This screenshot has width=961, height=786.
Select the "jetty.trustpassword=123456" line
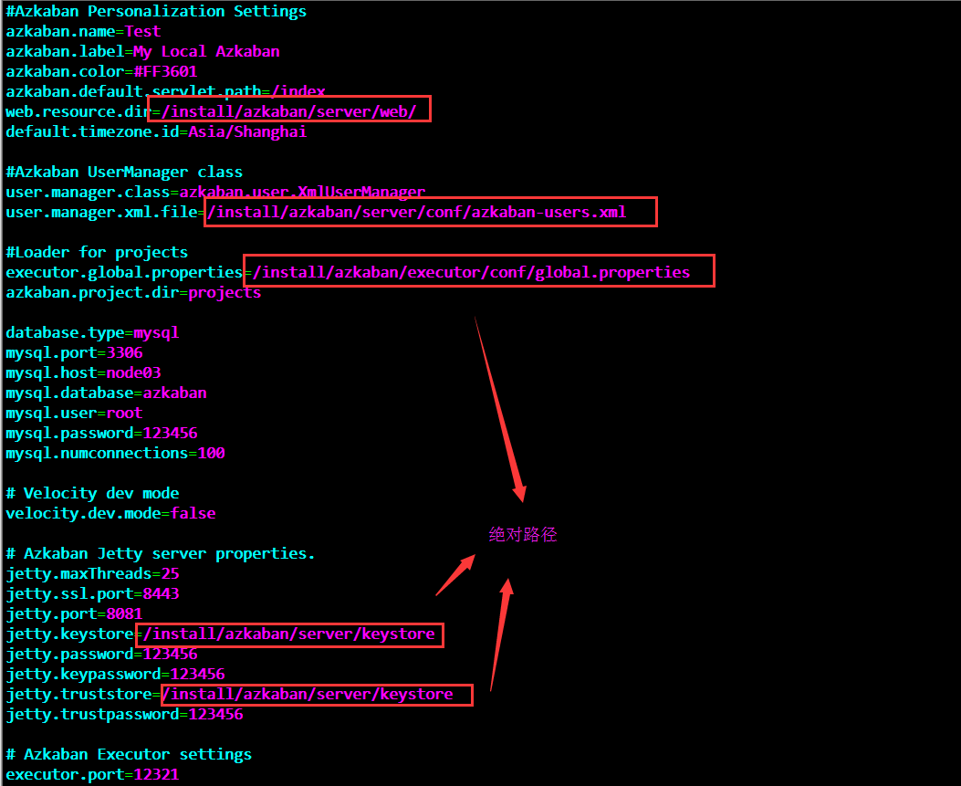(124, 714)
